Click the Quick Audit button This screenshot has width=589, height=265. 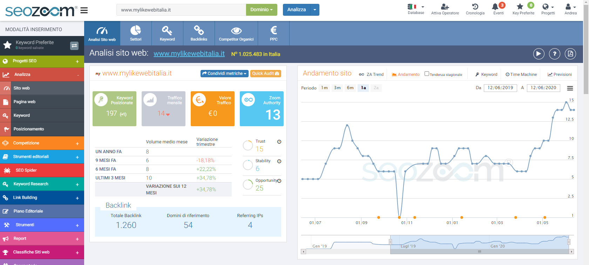(266, 73)
